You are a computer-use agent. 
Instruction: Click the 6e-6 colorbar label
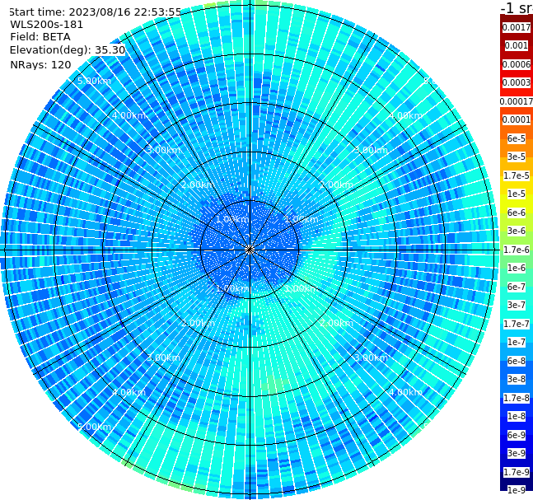517,213
